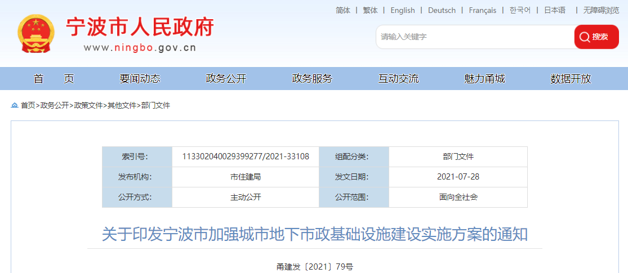Go to 政务公开 in the breadcrumb
This screenshot has width=628, height=273.
pyautogui.click(x=54, y=106)
